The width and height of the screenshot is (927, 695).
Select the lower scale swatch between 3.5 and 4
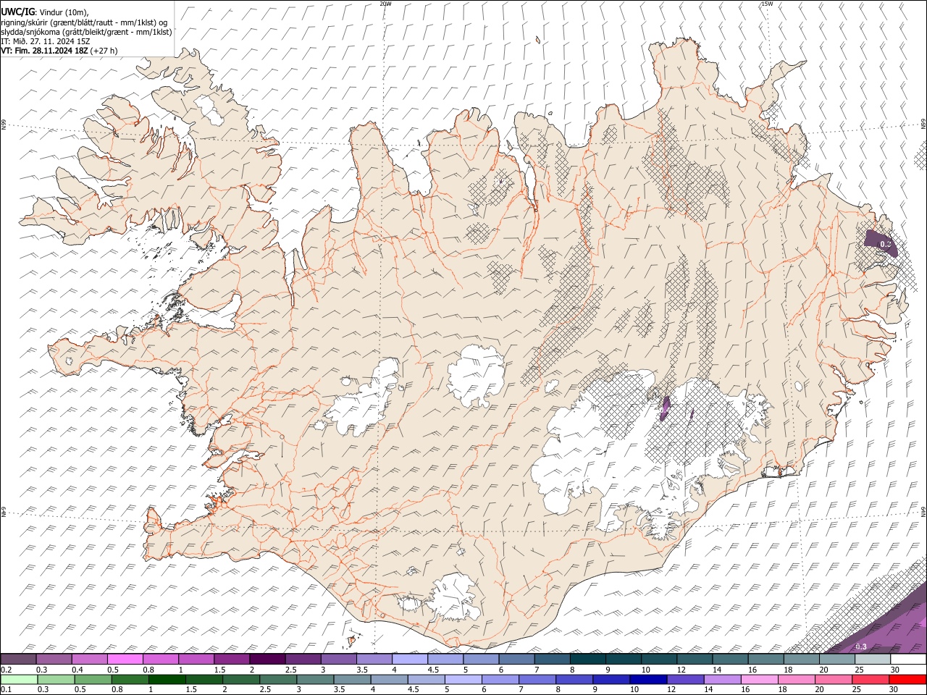pyautogui.click(x=353, y=679)
